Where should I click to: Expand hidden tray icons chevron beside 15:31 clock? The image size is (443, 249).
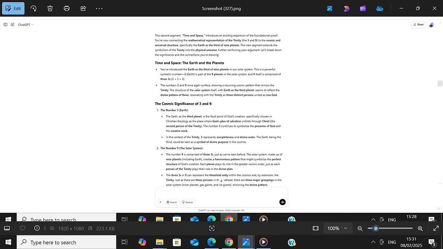[373, 242]
